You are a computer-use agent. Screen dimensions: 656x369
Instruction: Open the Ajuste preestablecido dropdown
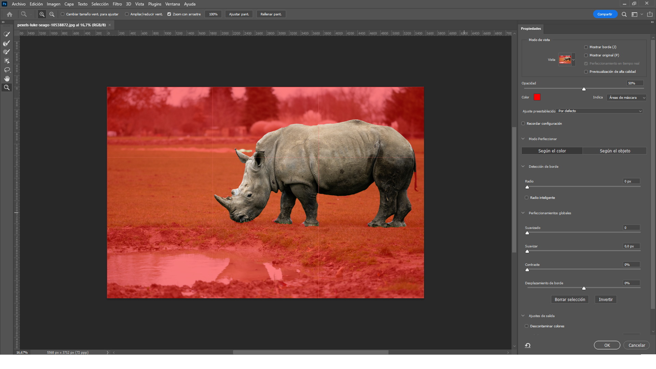tap(600, 111)
